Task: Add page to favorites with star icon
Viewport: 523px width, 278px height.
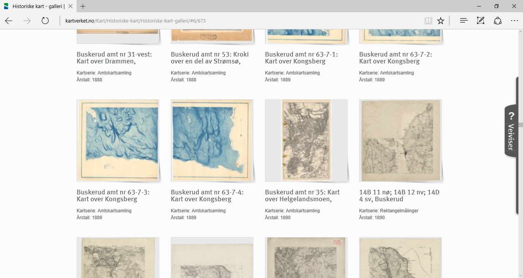Action: 441,21
